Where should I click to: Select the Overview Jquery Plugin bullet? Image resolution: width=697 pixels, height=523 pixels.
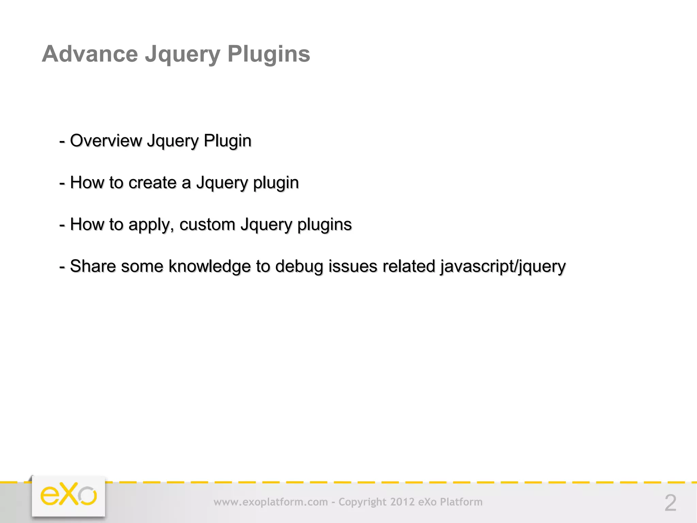156,141
